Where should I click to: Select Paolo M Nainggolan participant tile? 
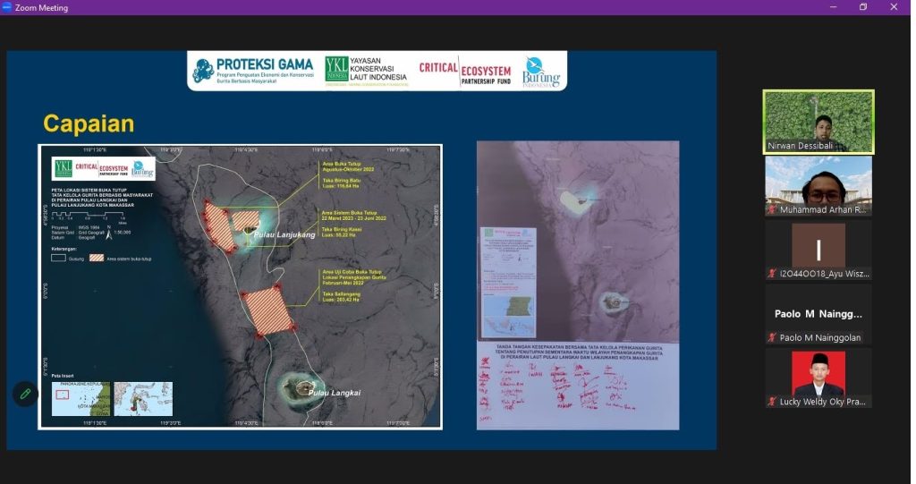click(x=818, y=314)
